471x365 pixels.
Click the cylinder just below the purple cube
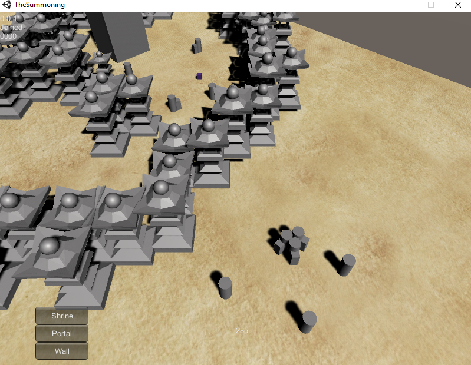coord(212,91)
